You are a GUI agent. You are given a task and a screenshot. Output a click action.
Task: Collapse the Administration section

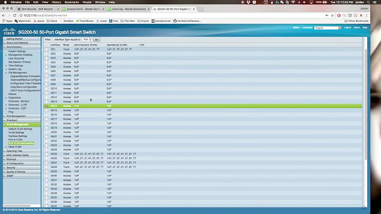[14, 47]
